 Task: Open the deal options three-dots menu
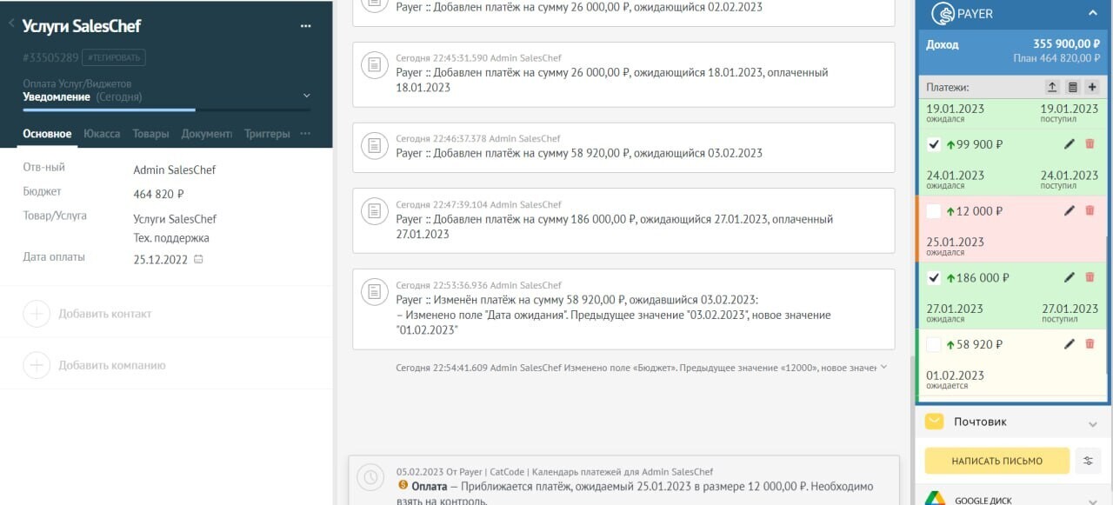pyautogui.click(x=305, y=26)
